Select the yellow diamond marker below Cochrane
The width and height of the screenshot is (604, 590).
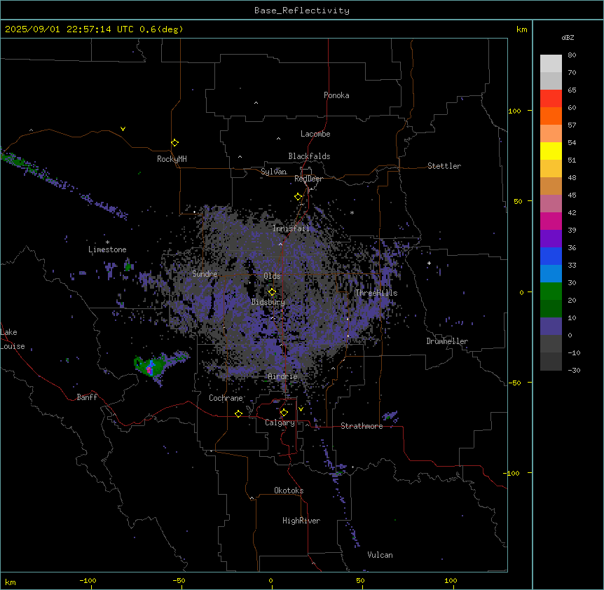click(238, 413)
